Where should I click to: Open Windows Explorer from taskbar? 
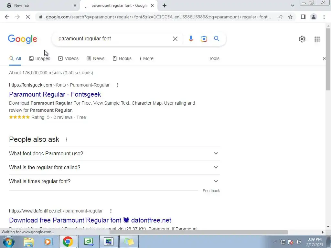tap(29, 242)
